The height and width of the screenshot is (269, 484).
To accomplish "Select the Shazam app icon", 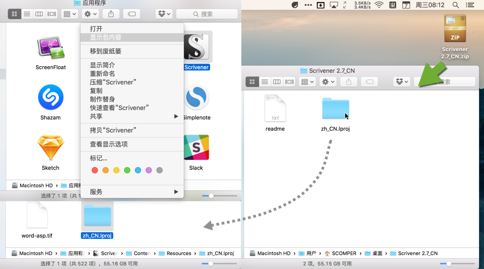I will click(51, 97).
